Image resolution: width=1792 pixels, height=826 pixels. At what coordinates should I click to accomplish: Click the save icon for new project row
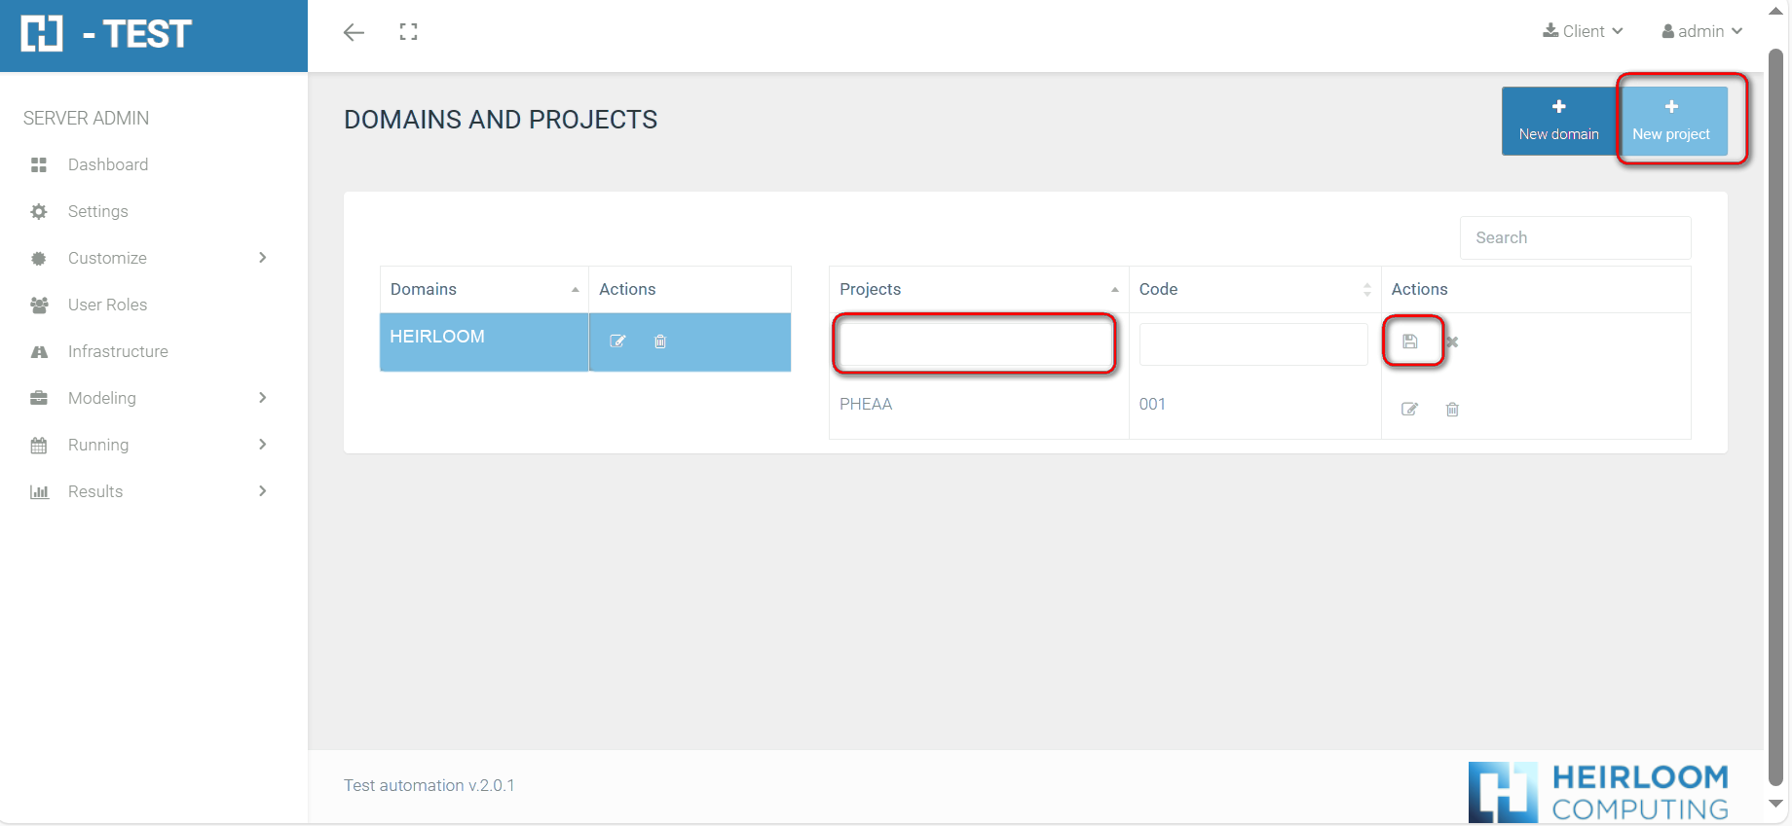(1409, 341)
